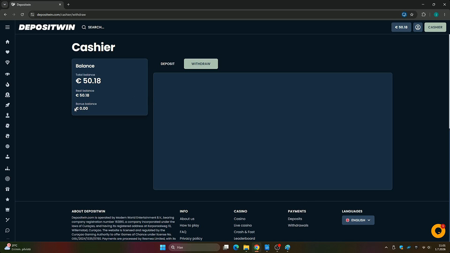Open the FAQ footer link

pos(183,232)
